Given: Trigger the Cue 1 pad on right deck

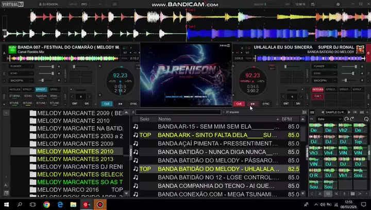Looking at the screenshot, I should coord(318,96).
